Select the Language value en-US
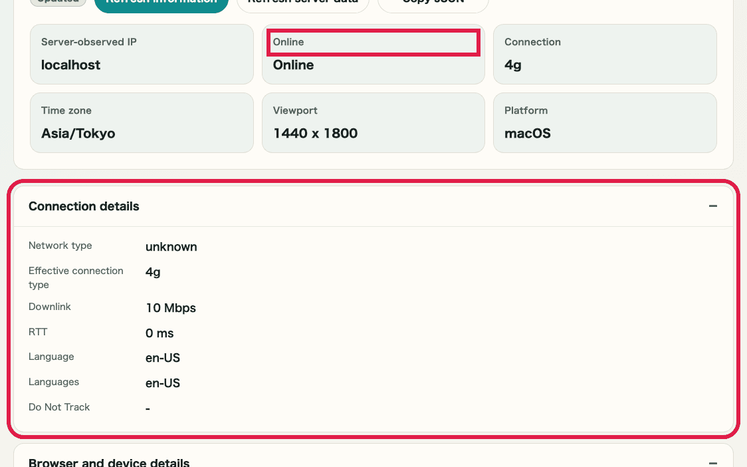The width and height of the screenshot is (747, 467). pos(162,358)
